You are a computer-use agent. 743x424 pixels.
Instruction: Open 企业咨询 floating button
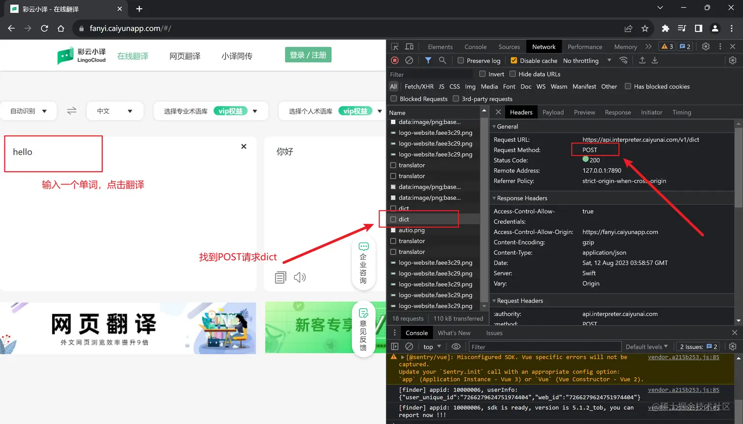coord(363,264)
